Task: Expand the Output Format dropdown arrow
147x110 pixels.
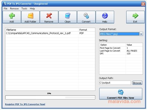Action: (x=141, y=34)
